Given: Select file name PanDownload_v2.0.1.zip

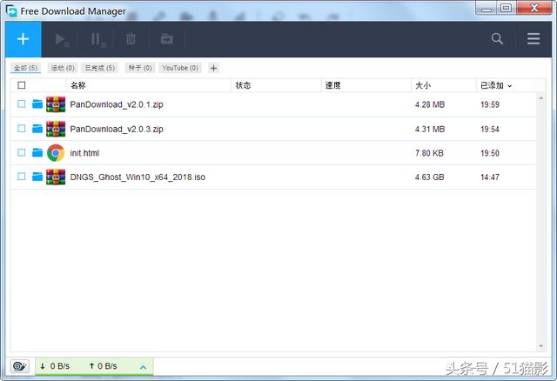Looking at the screenshot, I should [x=117, y=104].
